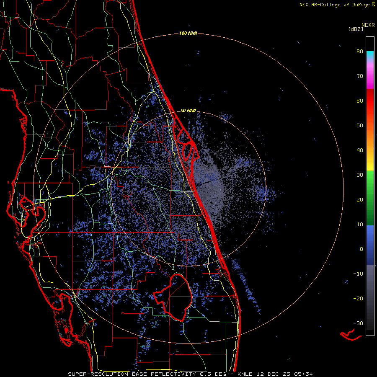
Task: Click the -20 dBZ scale value
Action: [358, 299]
